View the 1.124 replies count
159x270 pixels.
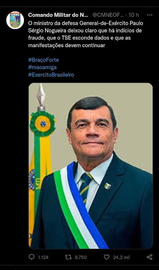(x=43, y=257)
